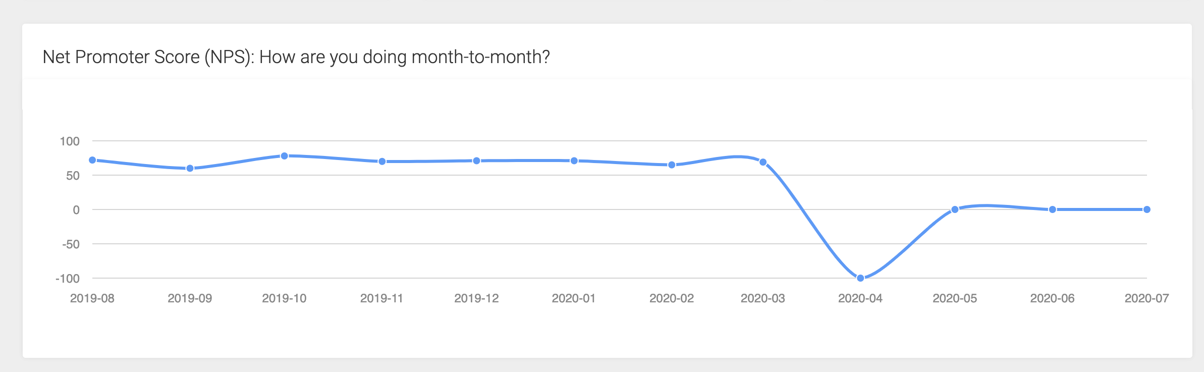Click the 2020-06 data point marker
Screen dimensions: 1204x372
[x=1053, y=209]
